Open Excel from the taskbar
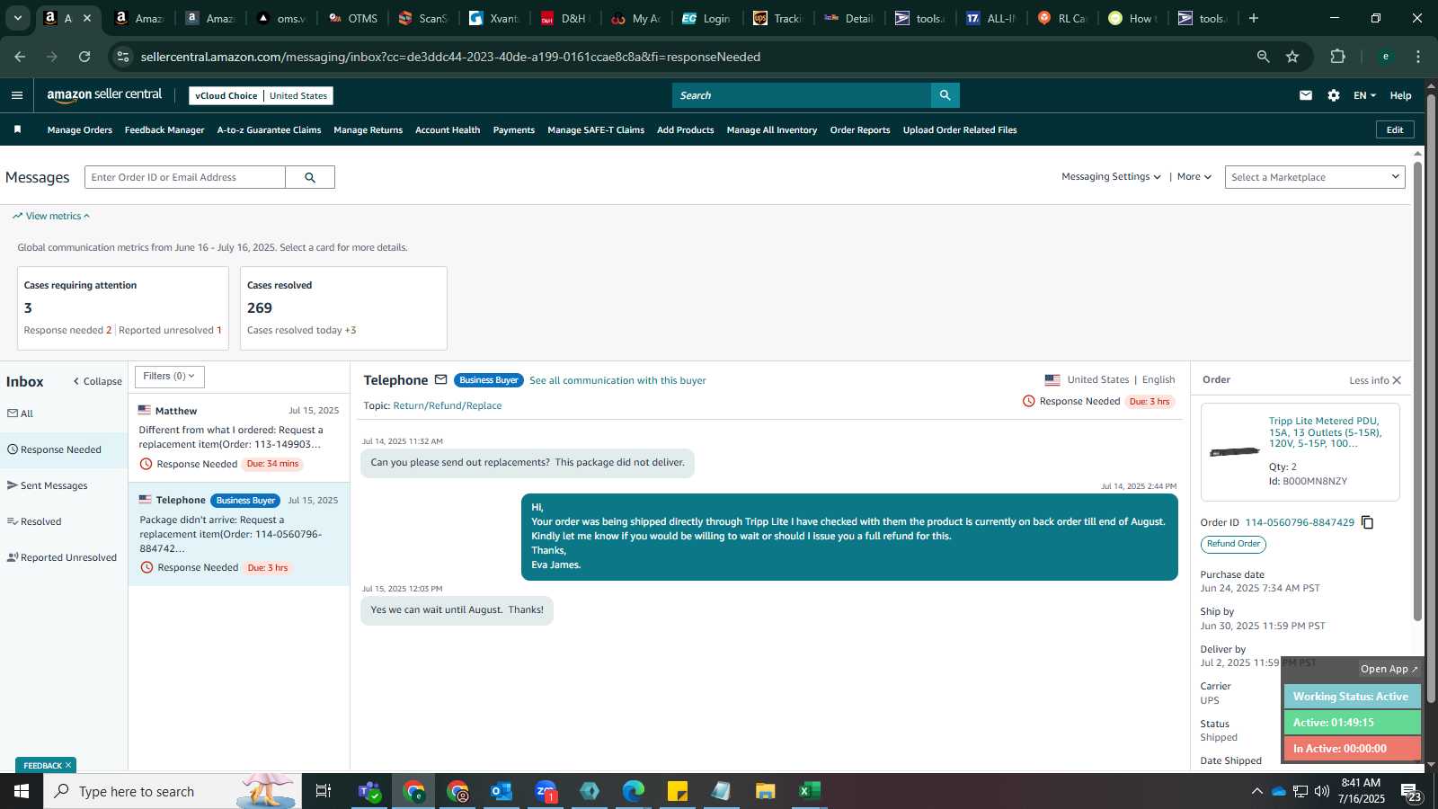 pos(809,791)
